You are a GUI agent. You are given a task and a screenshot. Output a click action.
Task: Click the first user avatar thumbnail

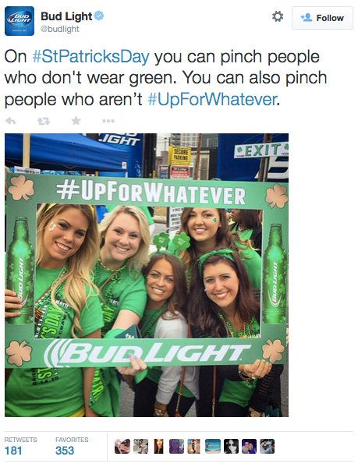point(122,446)
